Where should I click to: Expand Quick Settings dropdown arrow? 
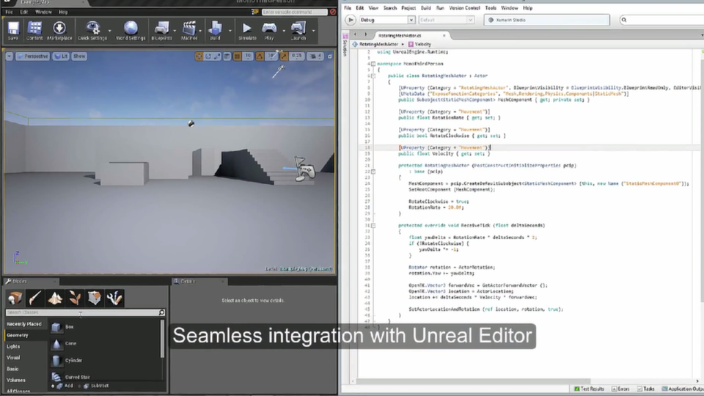click(110, 31)
